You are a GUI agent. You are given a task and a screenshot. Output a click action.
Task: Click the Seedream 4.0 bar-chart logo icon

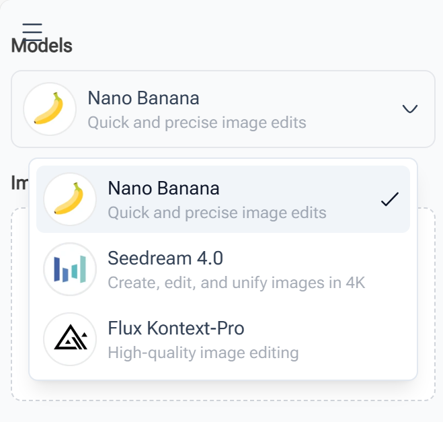coord(69,269)
